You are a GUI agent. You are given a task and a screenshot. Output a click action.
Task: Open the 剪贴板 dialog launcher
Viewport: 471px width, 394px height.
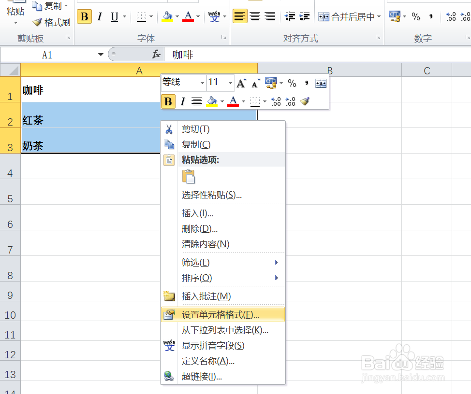pos(68,37)
